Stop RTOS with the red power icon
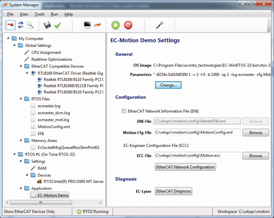This screenshot has width=274, height=218. (x=128, y=25)
